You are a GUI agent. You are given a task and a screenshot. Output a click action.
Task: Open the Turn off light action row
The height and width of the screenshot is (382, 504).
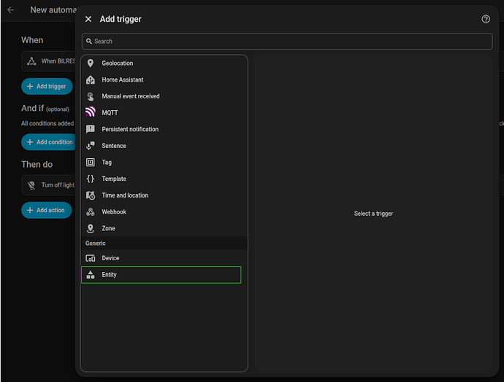48,185
